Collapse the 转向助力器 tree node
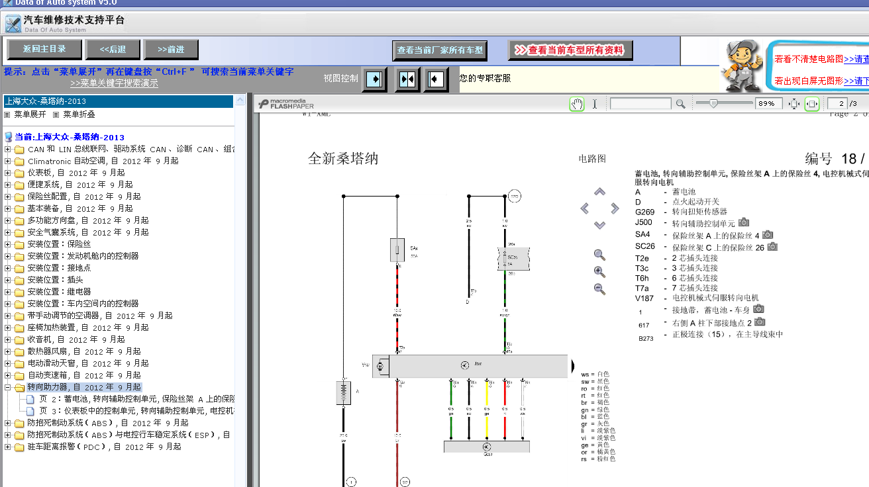 [8, 387]
